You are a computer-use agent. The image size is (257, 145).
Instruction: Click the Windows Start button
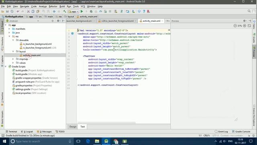[4, 141]
